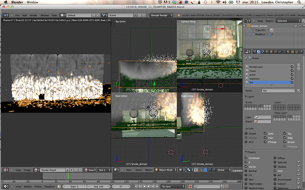Uncheck the Solid include checkbox

[x=265, y=133]
